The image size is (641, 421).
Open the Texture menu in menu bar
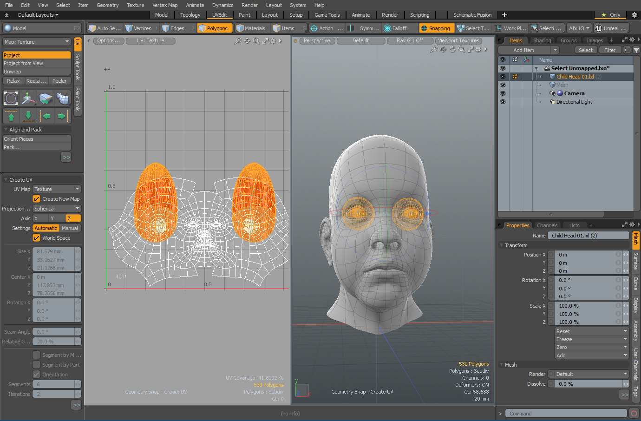tap(135, 5)
